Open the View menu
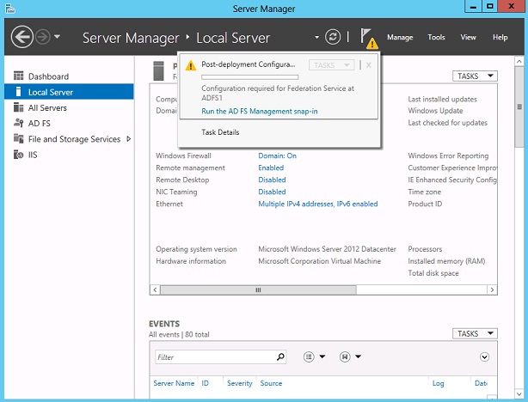Screen dimensions: 528x402 pyautogui.click(x=468, y=37)
